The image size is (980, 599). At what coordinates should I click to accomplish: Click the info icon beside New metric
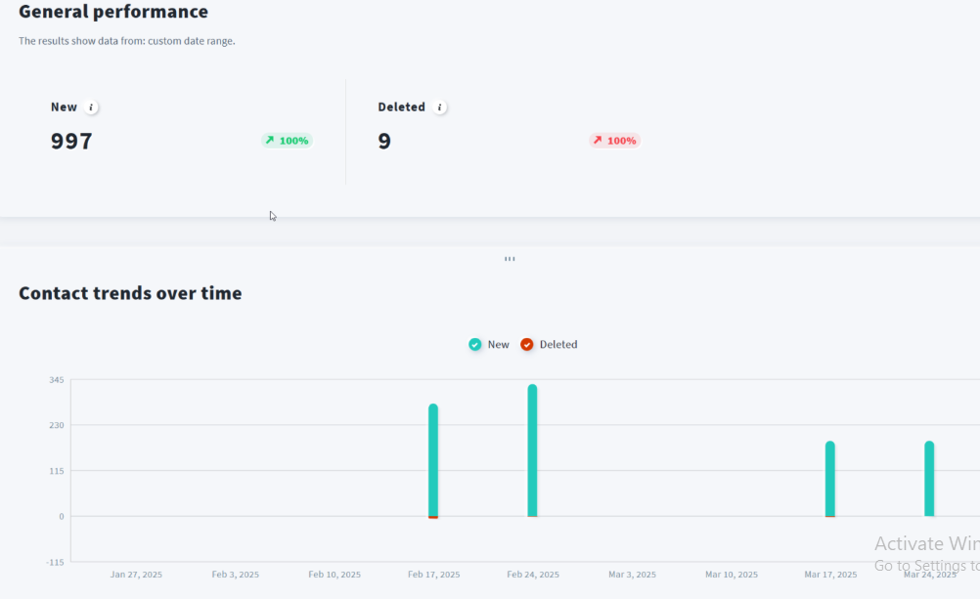pos(91,107)
